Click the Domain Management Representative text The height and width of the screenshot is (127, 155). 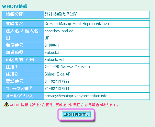pos(77,24)
